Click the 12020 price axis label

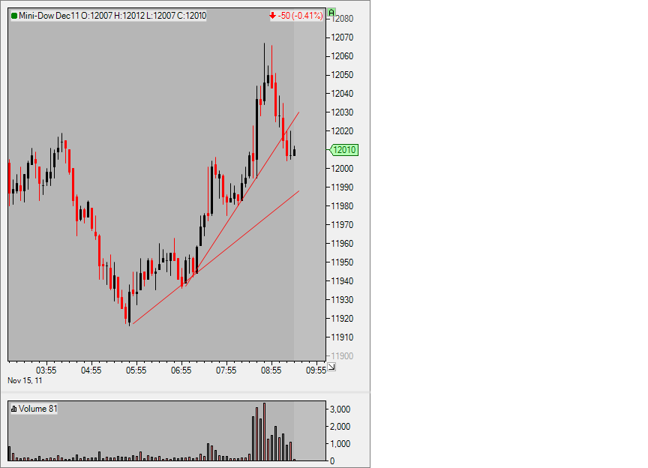click(x=342, y=131)
